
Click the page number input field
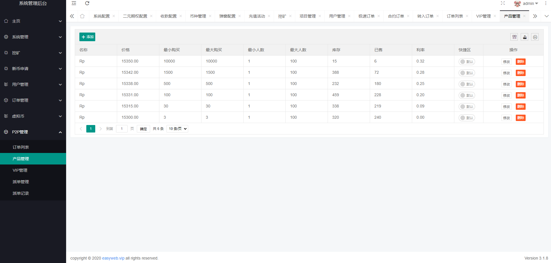tap(122, 129)
